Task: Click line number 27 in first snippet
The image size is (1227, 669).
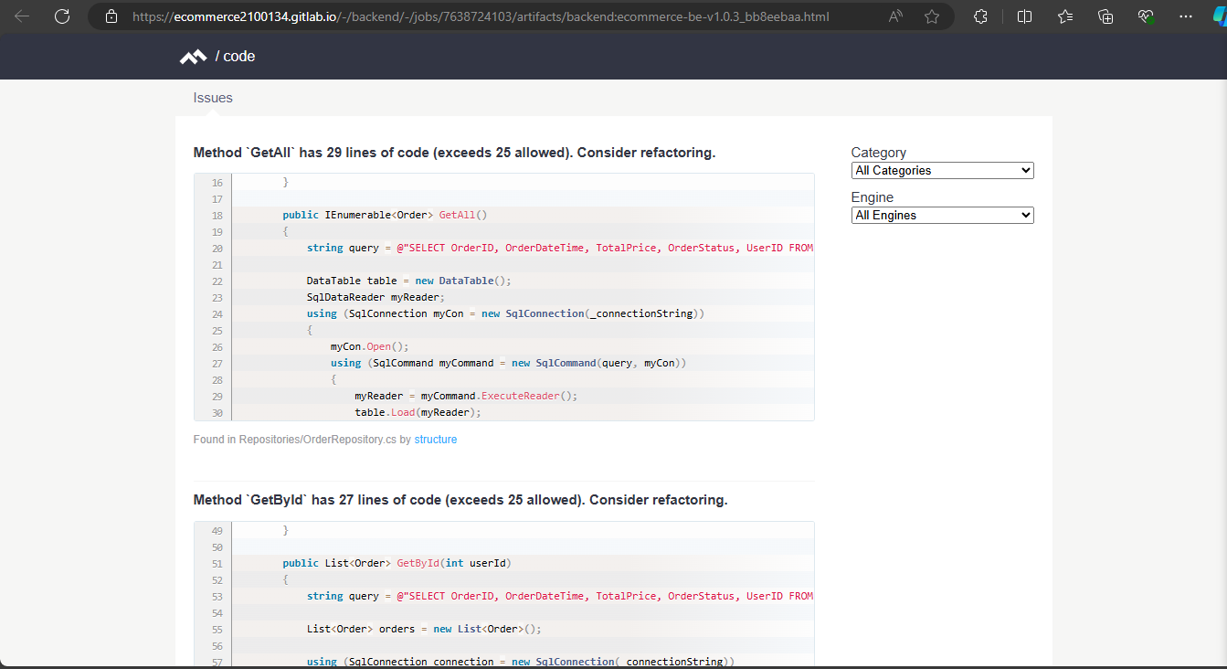Action: [x=217, y=363]
